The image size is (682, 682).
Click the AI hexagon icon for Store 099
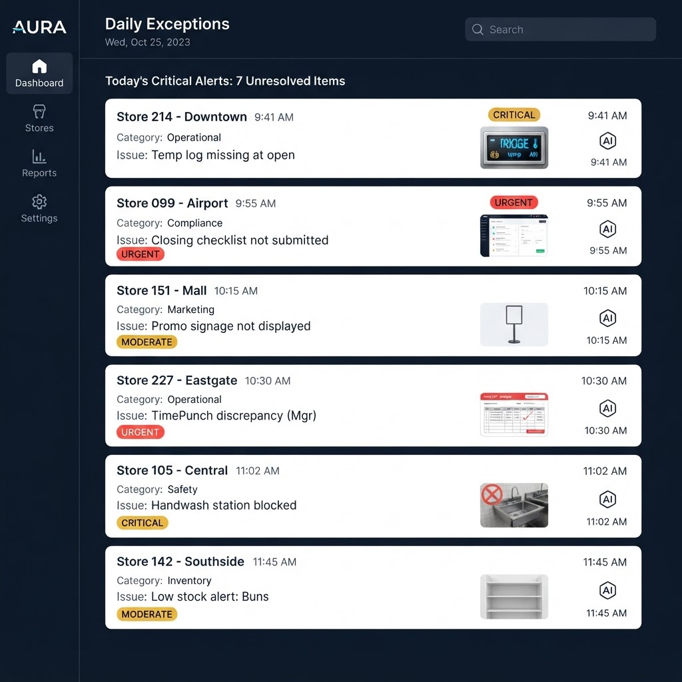(607, 229)
